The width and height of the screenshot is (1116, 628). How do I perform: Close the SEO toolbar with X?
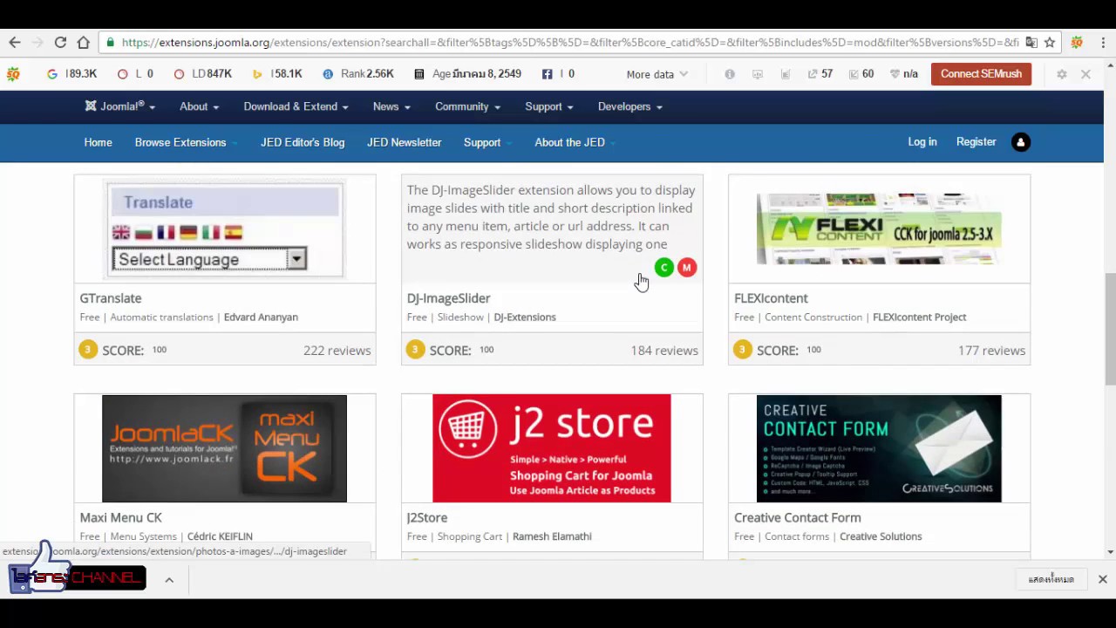(1085, 74)
